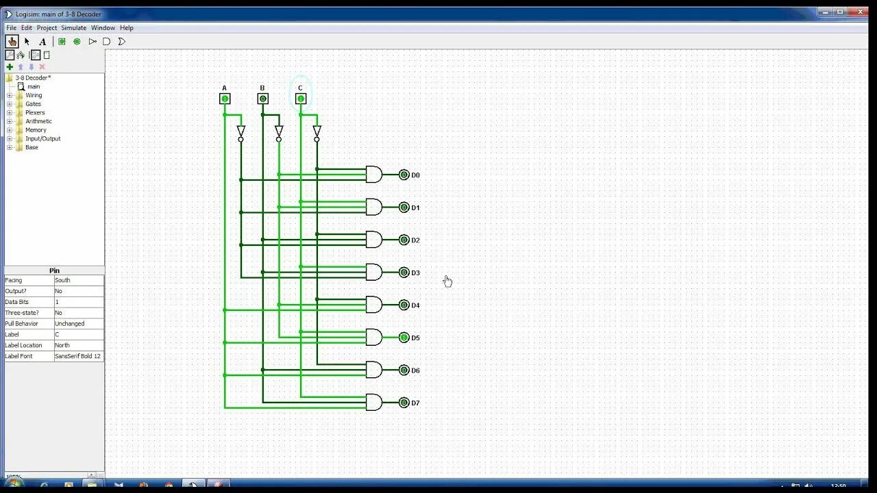Select the main circuit label

tap(34, 87)
